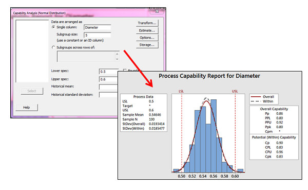This screenshot has height=190, width=308.
Task: Click the empty column list box
Action: [32, 51]
